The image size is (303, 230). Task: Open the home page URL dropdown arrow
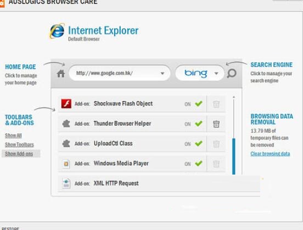pyautogui.click(x=162, y=74)
